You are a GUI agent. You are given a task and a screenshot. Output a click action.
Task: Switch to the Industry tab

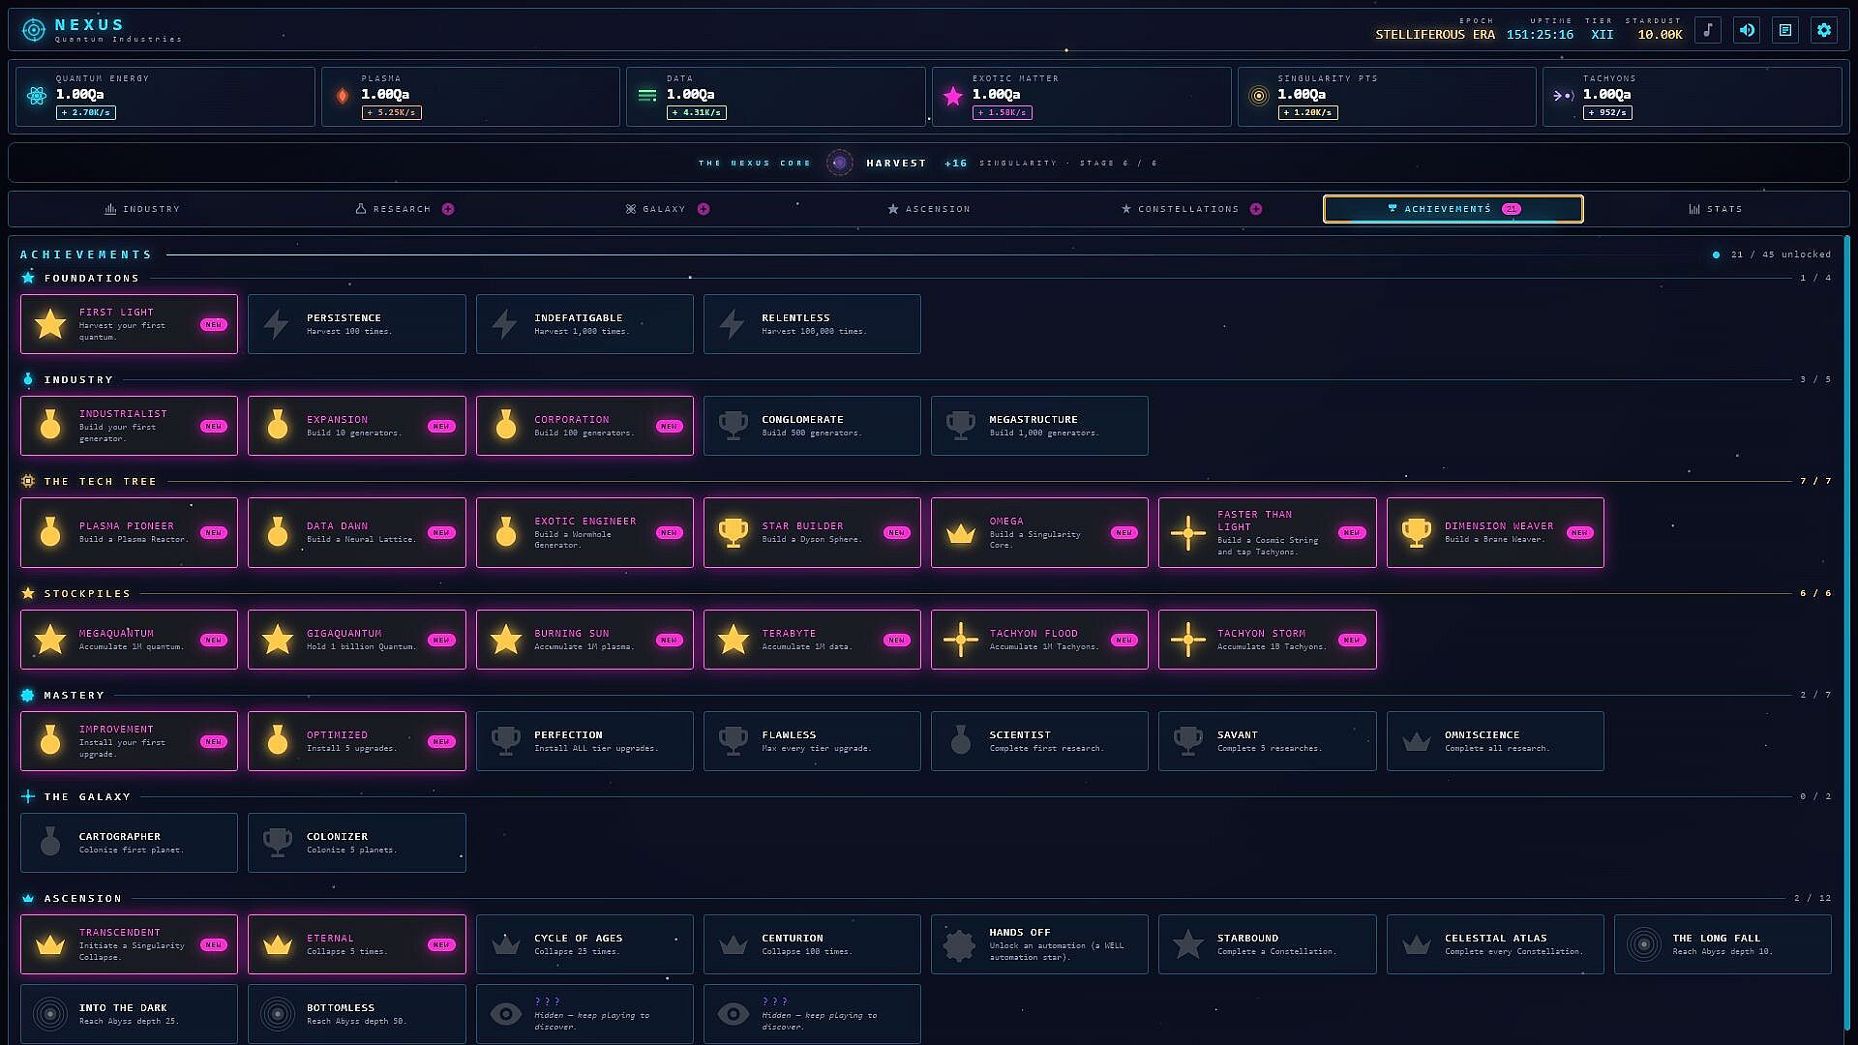(142, 209)
